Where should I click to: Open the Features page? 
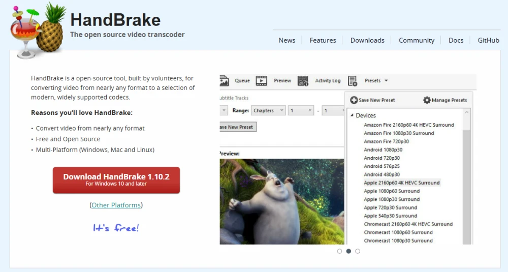[x=323, y=40]
